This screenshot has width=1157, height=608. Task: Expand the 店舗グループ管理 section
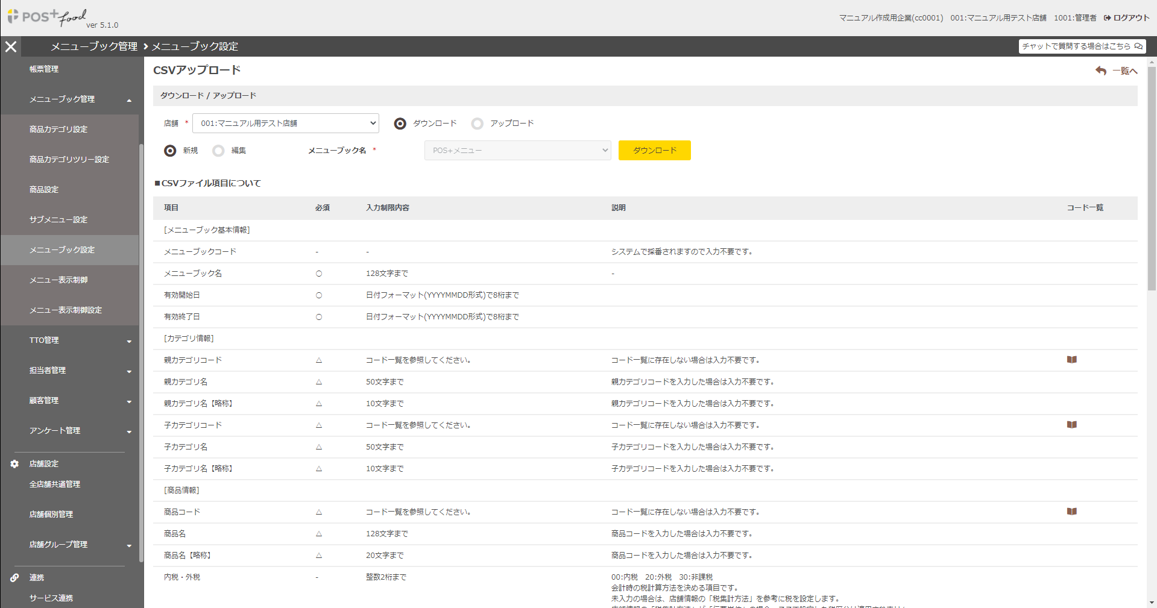click(x=129, y=546)
